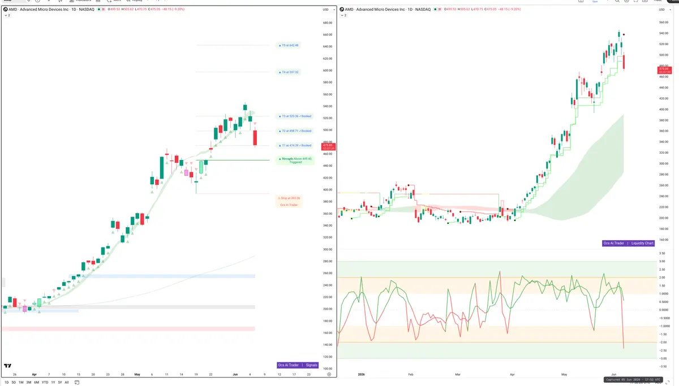Click the Ocs Ai Trader Signals badge

tap(298, 365)
